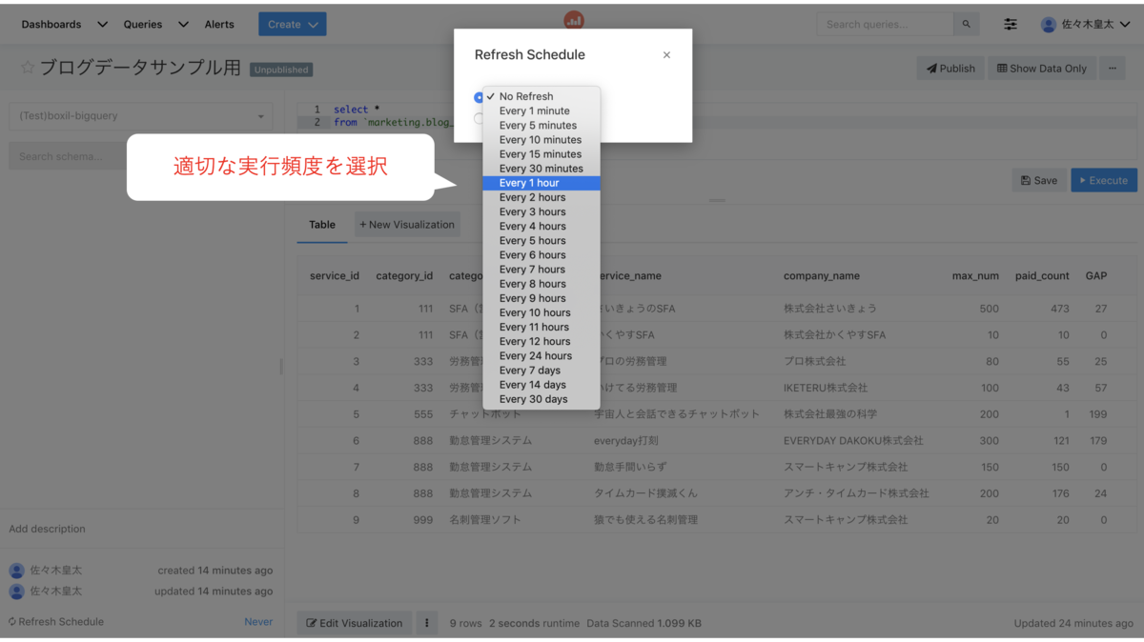Toggle the favorite star beside query title
This screenshot has height=642, width=1144.
coord(28,68)
